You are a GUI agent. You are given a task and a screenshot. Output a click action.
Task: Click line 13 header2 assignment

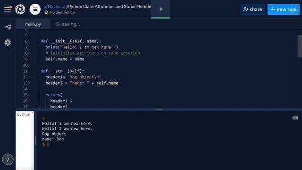[x=82, y=83]
